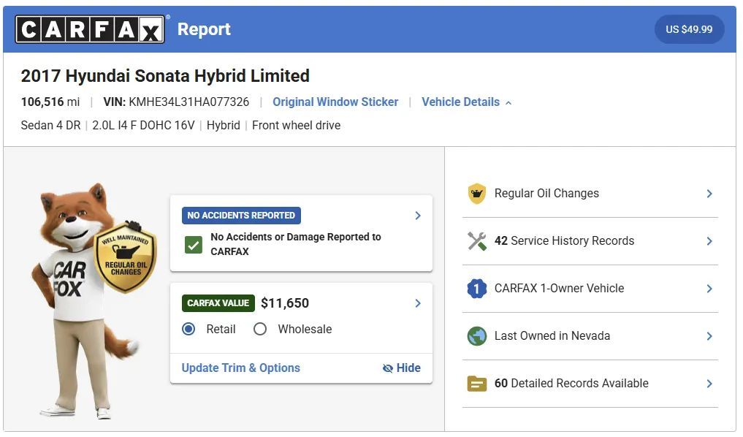
Task: Click the wrench and screwdriver service icon
Action: tap(476, 240)
